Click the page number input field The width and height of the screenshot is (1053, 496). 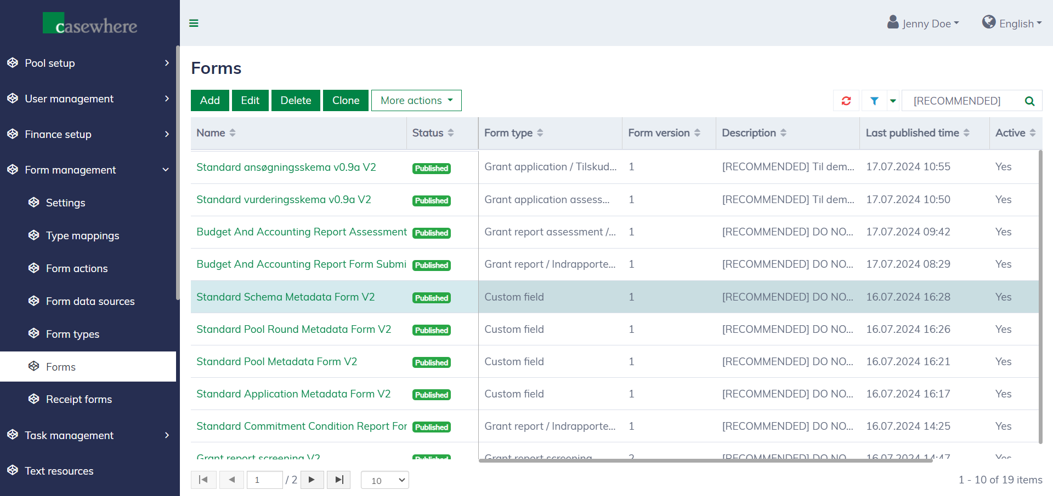[264, 480]
